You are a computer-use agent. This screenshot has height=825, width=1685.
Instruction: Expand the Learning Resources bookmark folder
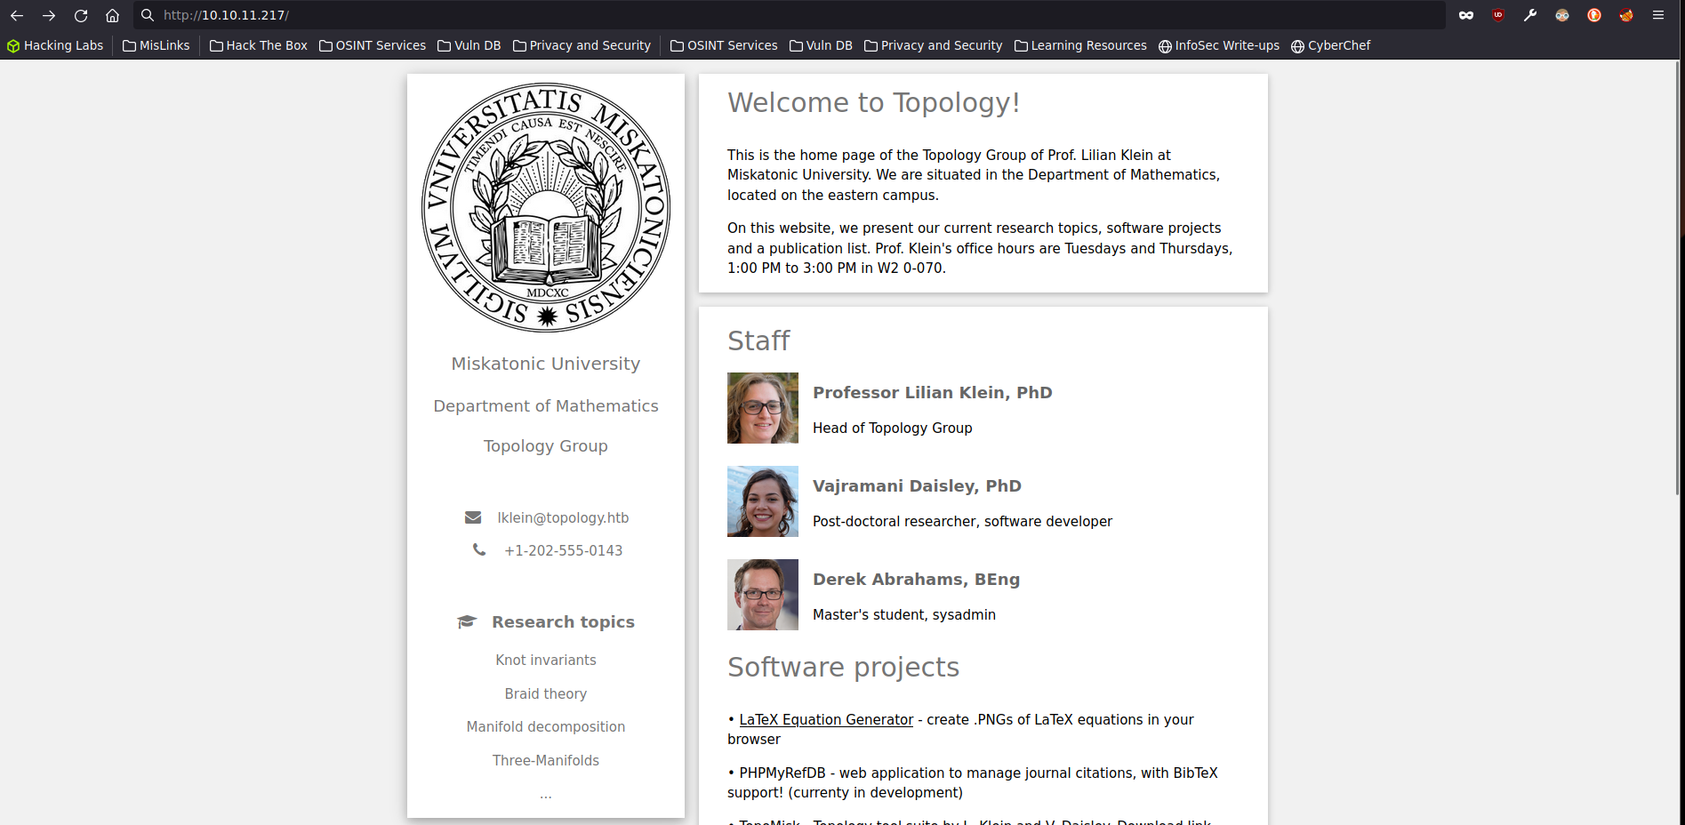tap(1080, 45)
